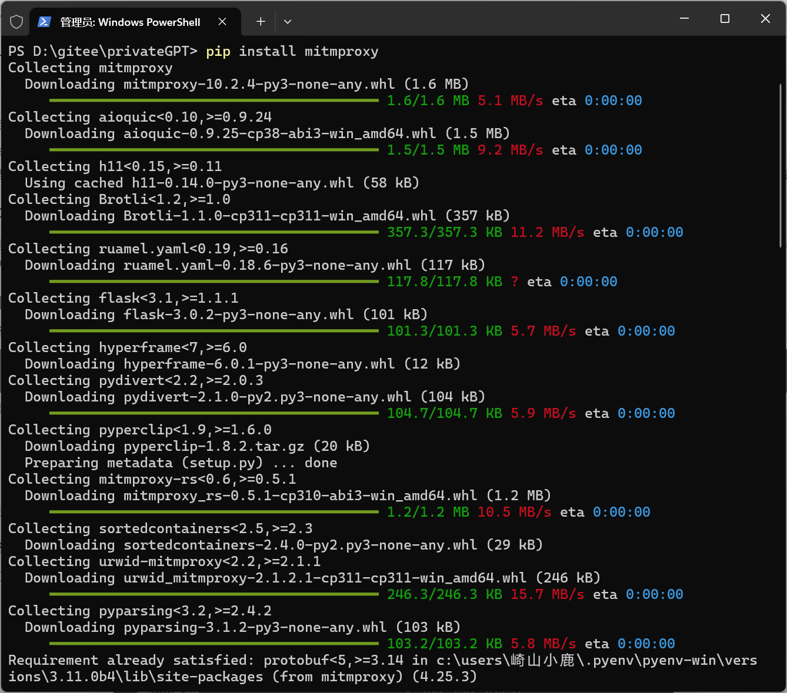Screen dimensions: 787x693
Task: Close the terminal window
Action: [x=765, y=19]
